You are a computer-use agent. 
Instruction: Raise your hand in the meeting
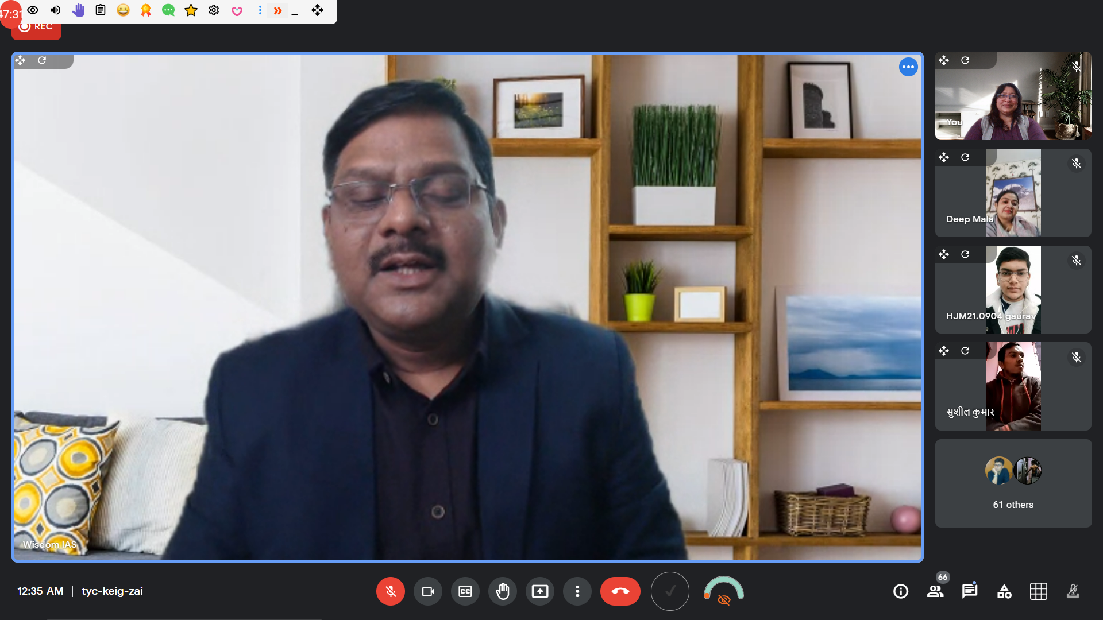click(x=503, y=591)
